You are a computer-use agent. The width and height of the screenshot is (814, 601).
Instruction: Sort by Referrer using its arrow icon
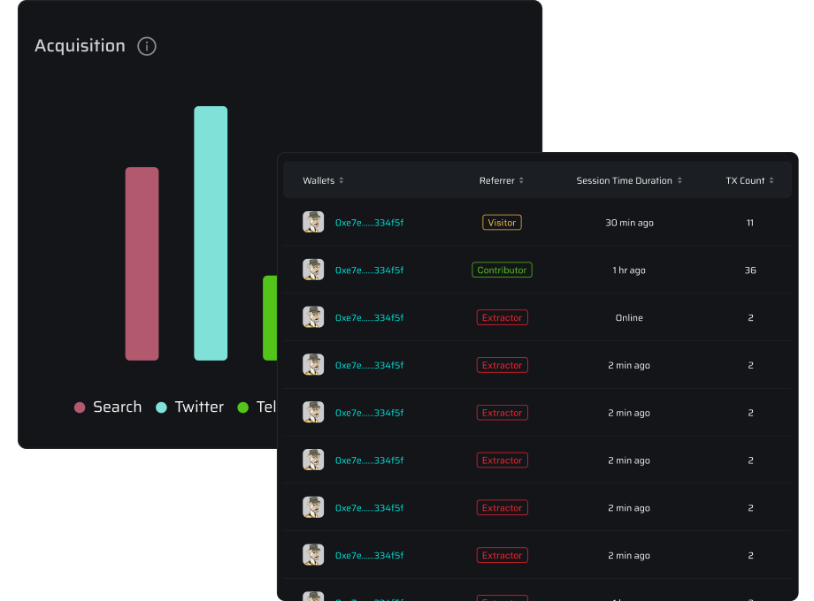pos(521,181)
